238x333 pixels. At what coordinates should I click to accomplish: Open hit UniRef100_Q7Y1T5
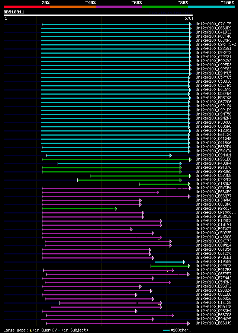coord(213,24)
